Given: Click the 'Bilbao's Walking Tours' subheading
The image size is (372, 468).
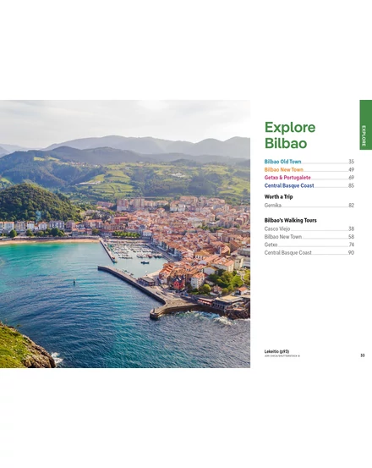Looking at the screenshot, I should coord(290,220).
